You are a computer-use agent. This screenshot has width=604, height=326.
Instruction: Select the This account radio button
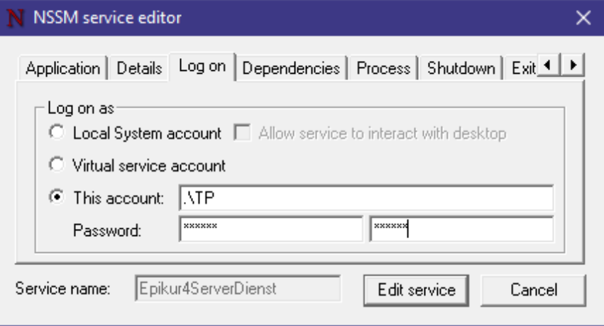[57, 197]
